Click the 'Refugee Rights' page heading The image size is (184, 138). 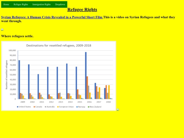82,10
